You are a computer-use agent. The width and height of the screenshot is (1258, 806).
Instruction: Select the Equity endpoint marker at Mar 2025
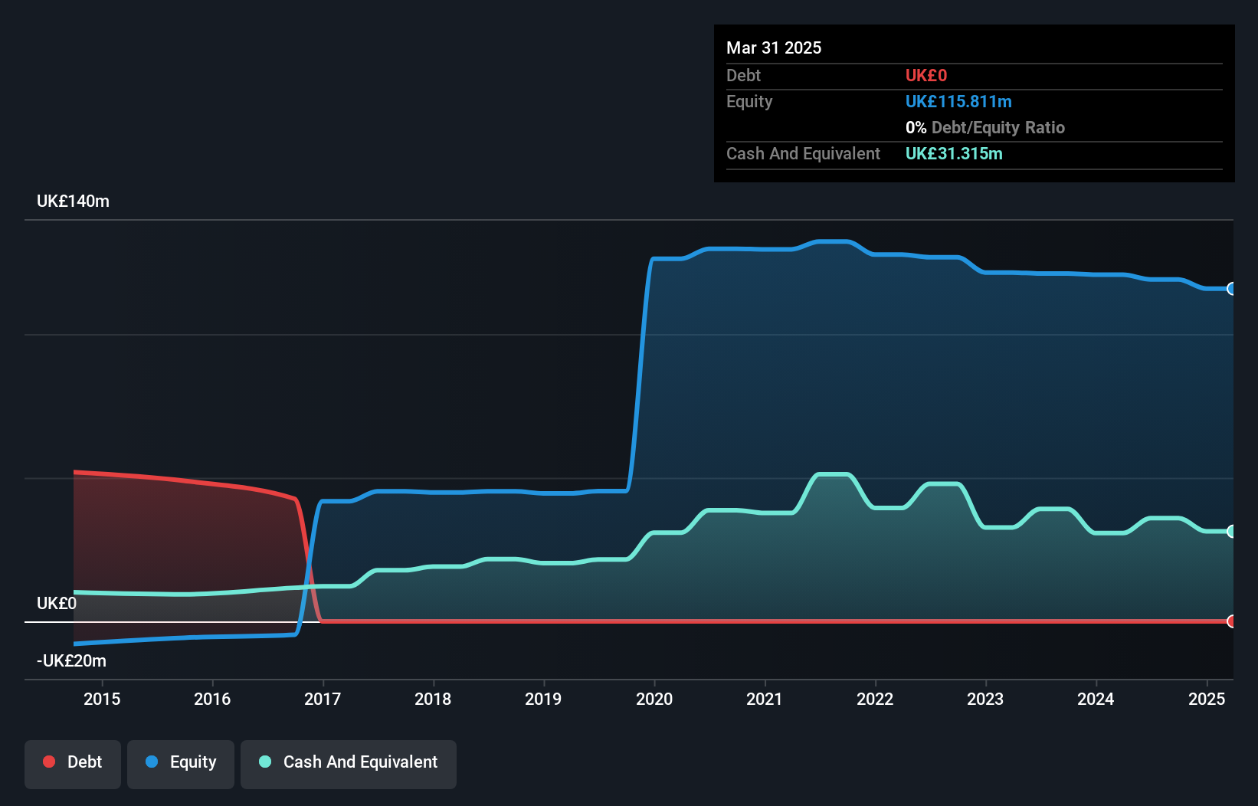[1231, 289]
